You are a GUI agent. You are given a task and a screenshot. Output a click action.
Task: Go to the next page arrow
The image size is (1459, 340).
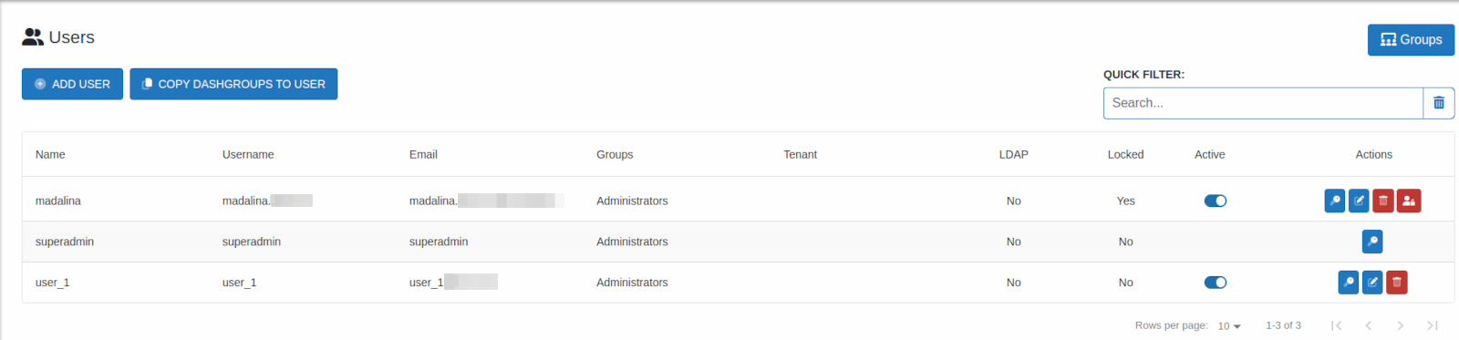1401,325
